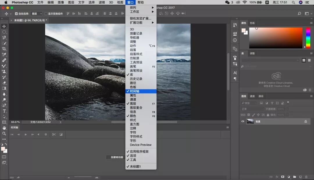Open the 正常 blend mode dropdown

click(252, 109)
